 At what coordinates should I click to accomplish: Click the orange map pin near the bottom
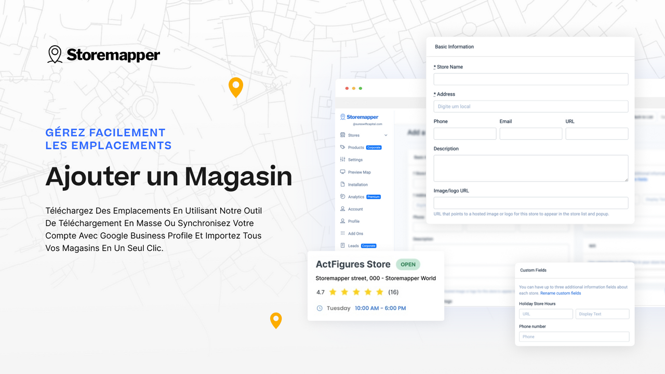tap(276, 320)
